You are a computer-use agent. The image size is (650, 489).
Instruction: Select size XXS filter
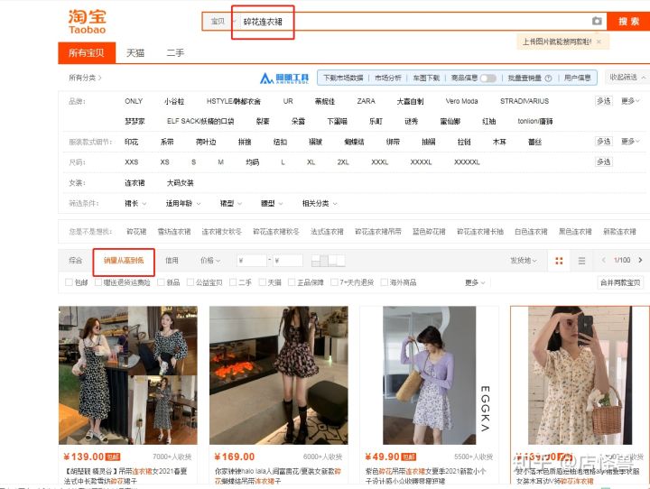[x=132, y=162]
